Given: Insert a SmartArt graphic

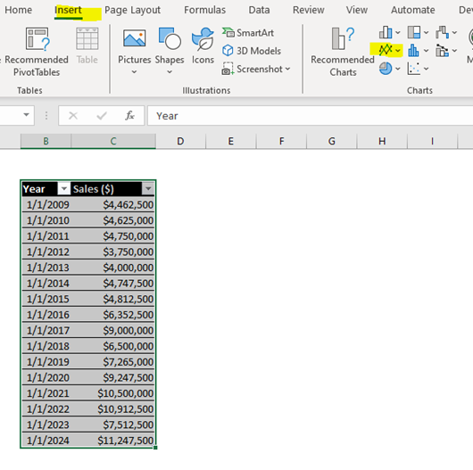Looking at the screenshot, I should (x=248, y=33).
